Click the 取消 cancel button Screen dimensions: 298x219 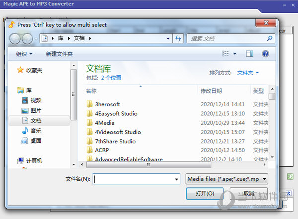249,193
